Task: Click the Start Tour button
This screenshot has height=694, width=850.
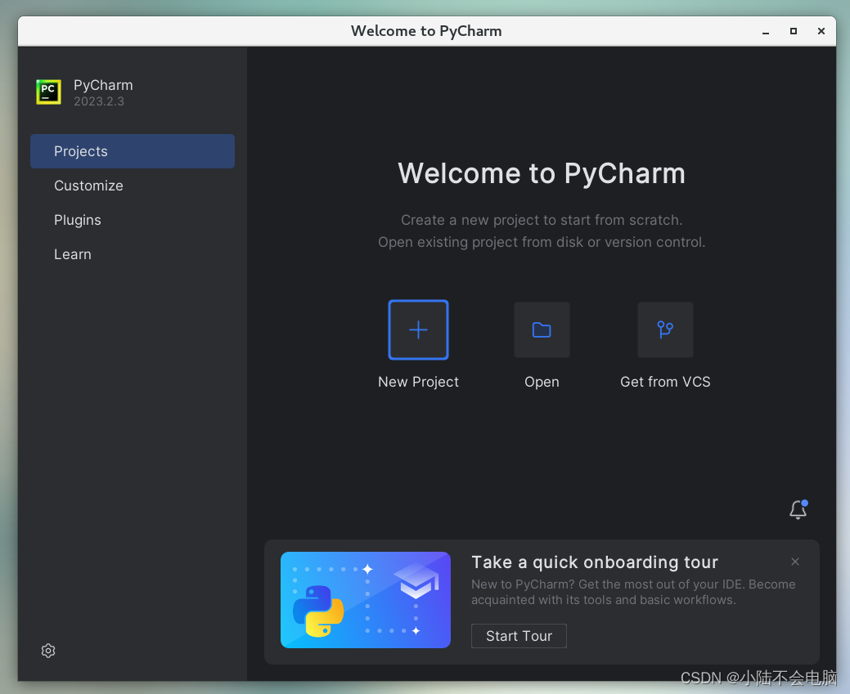Action: [x=519, y=636]
